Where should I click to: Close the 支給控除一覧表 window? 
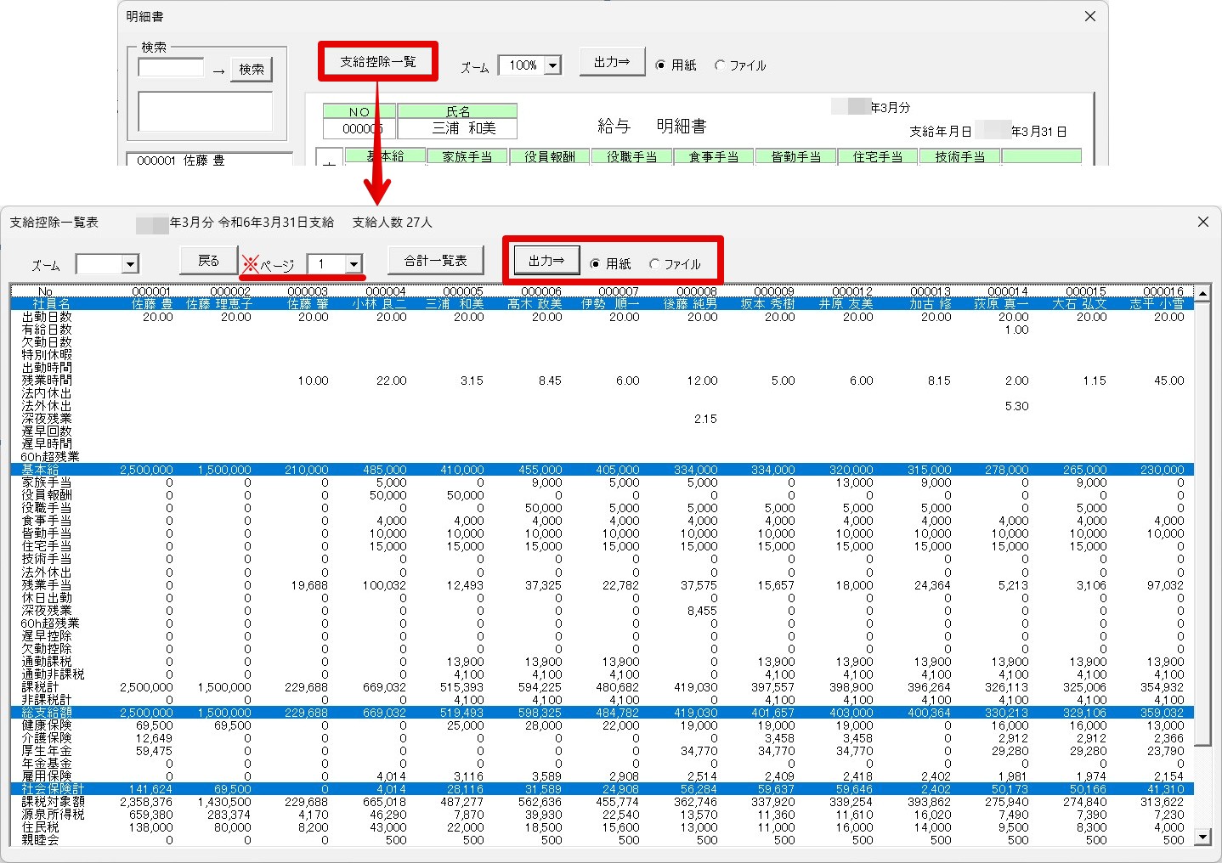(x=1202, y=222)
